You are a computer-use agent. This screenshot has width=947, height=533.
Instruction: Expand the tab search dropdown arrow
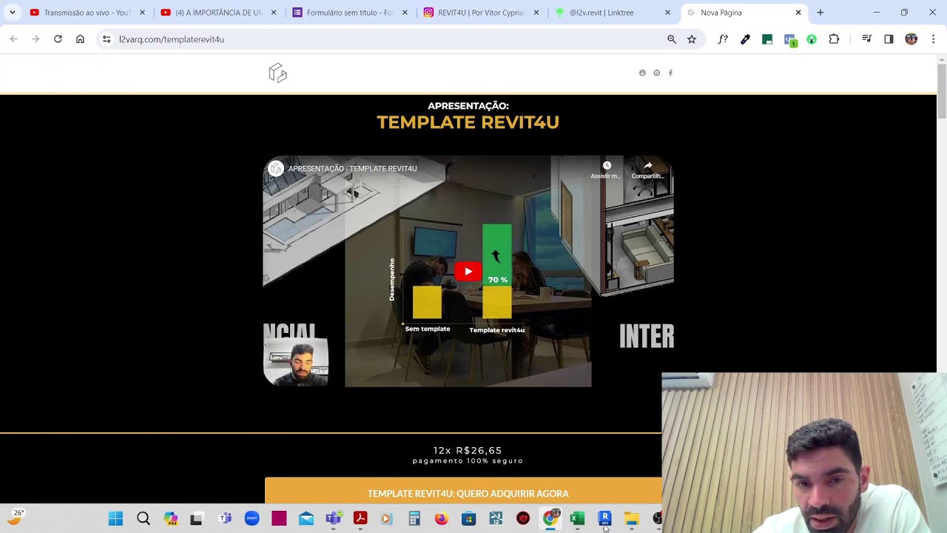click(x=12, y=13)
